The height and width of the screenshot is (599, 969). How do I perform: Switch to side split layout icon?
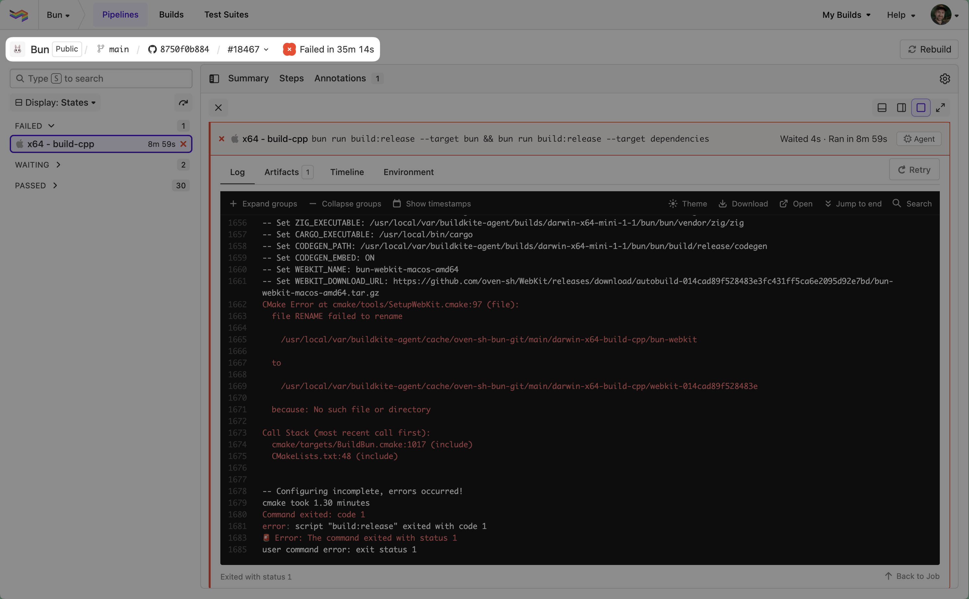tap(901, 108)
